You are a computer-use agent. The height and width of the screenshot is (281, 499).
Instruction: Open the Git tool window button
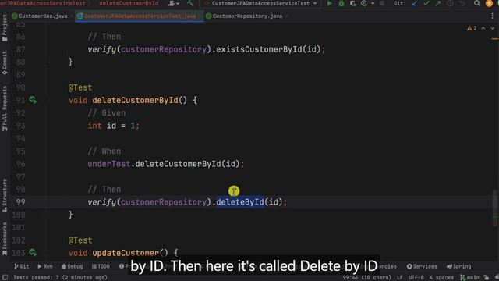click(x=21, y=266)
